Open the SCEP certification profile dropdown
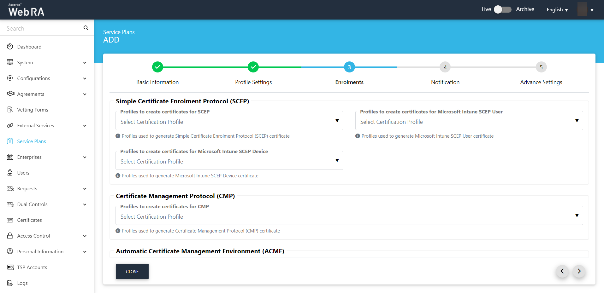 229,122
